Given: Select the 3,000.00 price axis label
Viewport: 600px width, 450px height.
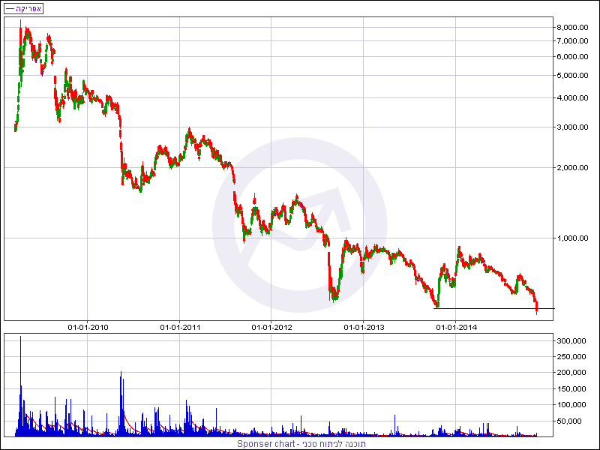Looking at the screenshot, I should (572, 127).
